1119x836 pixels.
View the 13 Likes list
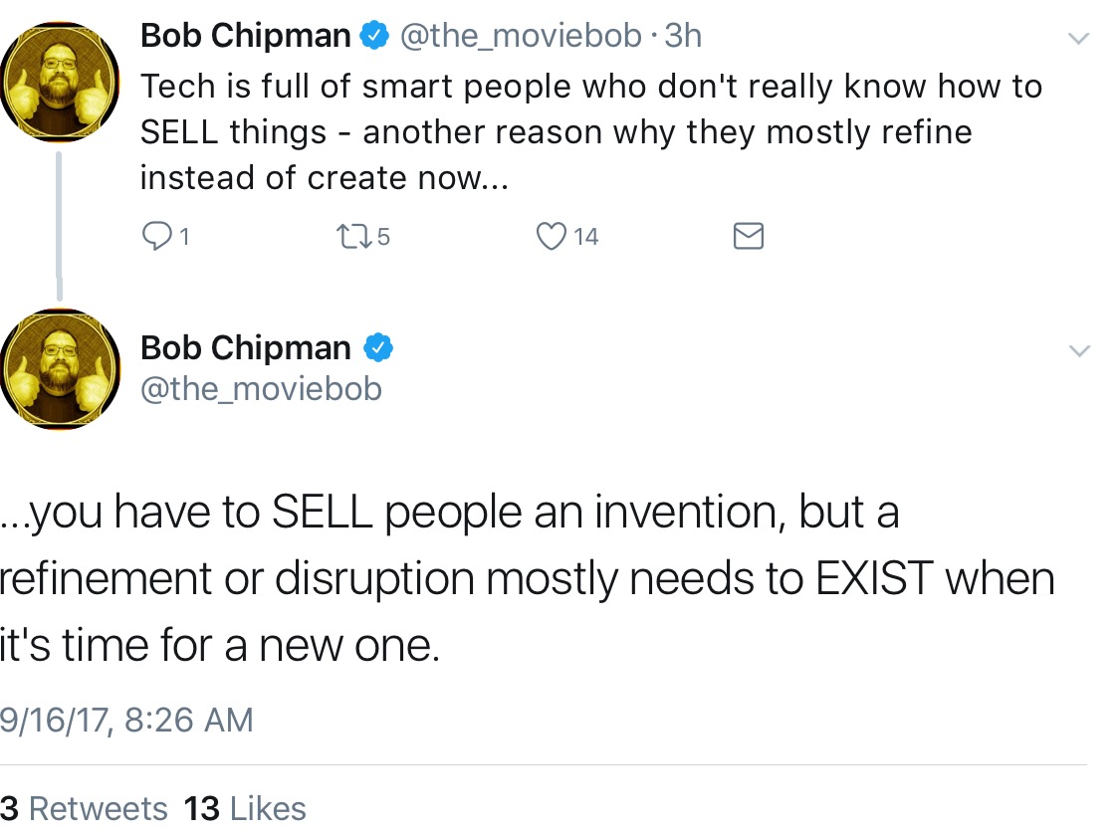(245, 809)
